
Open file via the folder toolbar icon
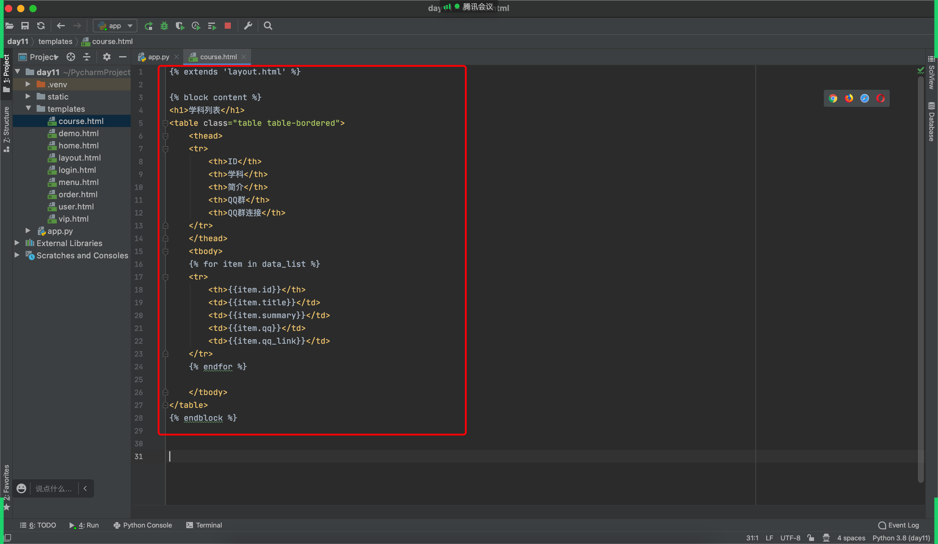pos(10,26)
